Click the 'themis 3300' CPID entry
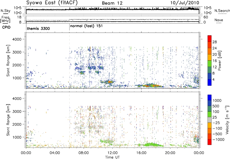230x159 pixels. (x=38, y=28)
